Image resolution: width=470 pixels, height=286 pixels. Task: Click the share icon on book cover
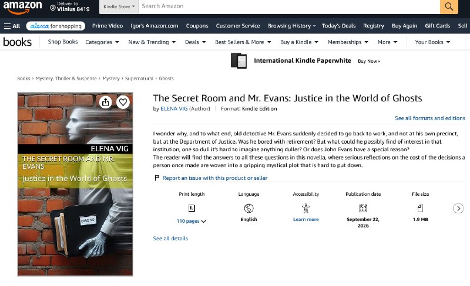pyautogui.click(x=106, y=103)
